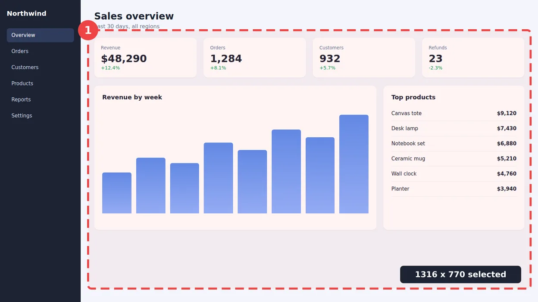Open Customers from the sidebar
This screenshot has width=538, height=302.
[x=40, y=67]
